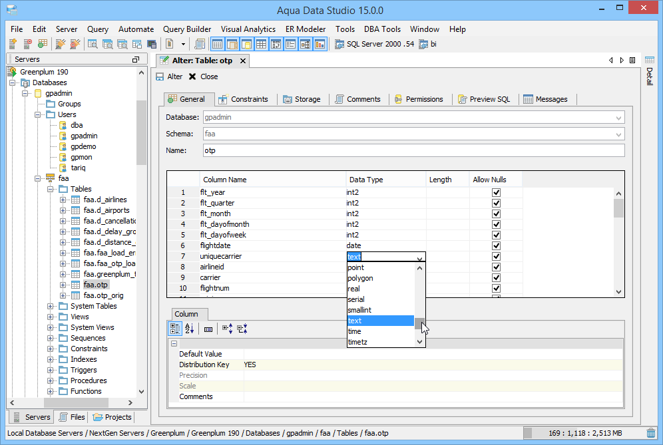663x445 pixels.
Task: Expand the faa.d_airlines table node
Action: click(x=63, y=200)
